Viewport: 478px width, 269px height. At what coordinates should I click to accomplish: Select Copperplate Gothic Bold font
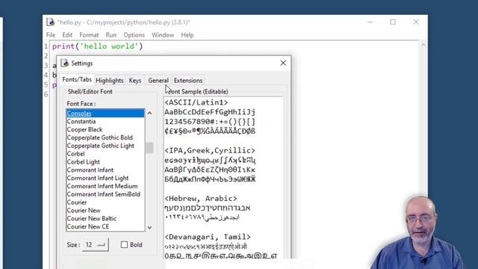(105, 137)
